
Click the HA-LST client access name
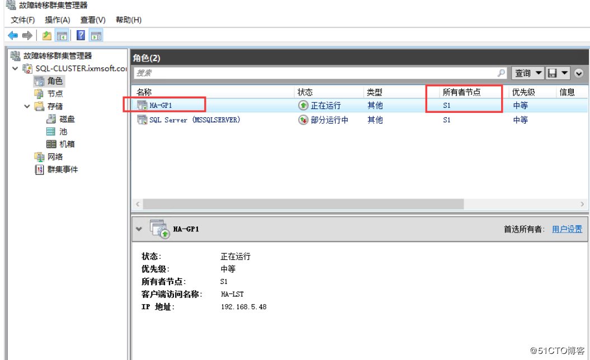[232, 294]
